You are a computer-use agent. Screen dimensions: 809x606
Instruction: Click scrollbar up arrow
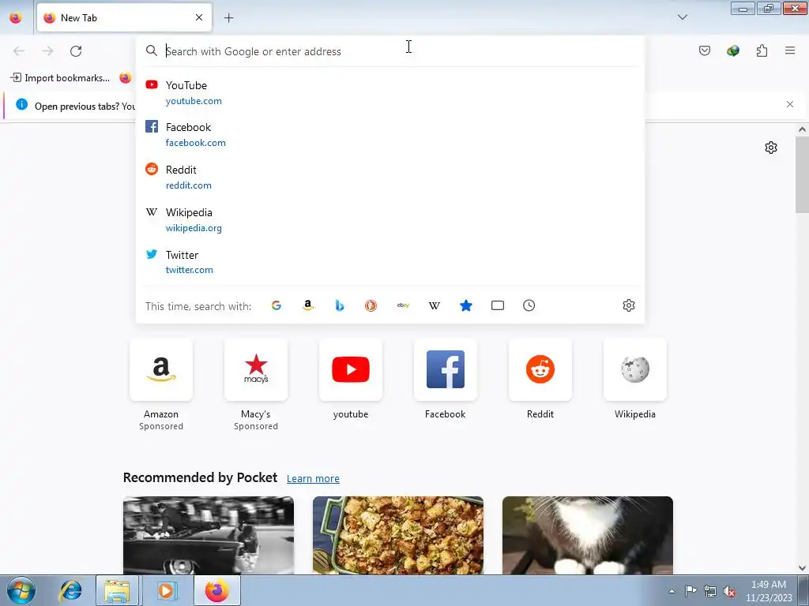tap(802, 129)
